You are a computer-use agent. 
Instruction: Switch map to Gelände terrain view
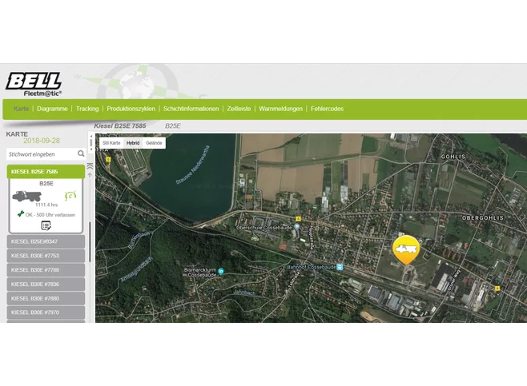pos(154,143)
